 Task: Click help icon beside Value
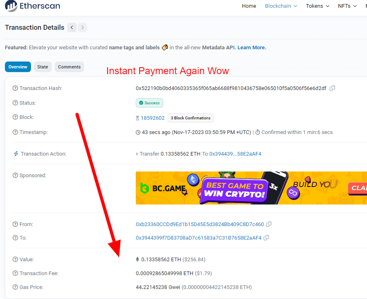15,259
